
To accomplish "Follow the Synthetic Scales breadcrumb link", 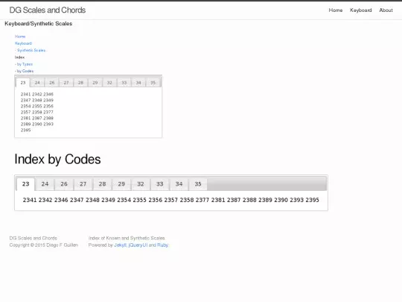I will pos(31,51).
